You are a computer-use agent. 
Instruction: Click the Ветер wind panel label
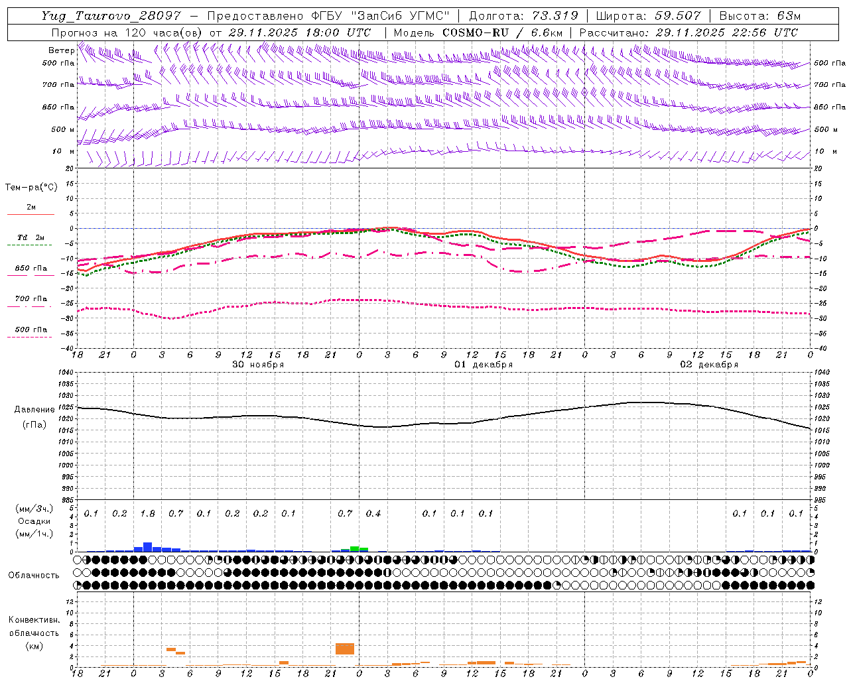point(61,50)
